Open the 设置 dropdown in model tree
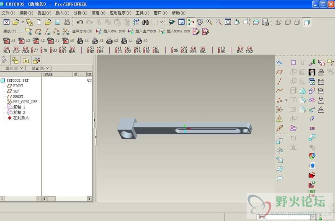The width and height of the screenshot is (335, 221). pos(41,68)
